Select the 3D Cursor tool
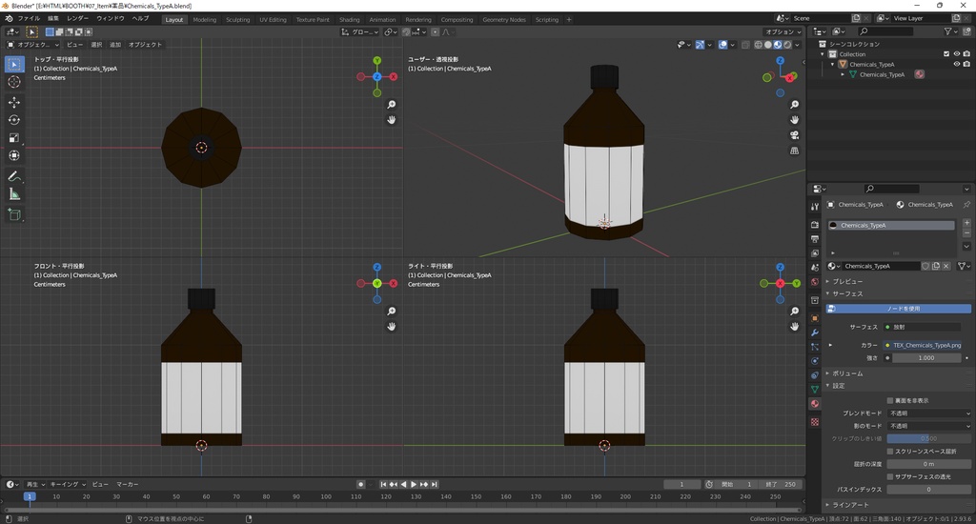The width and height of the screenshot is (976, 524). click(x=14, y=82)
